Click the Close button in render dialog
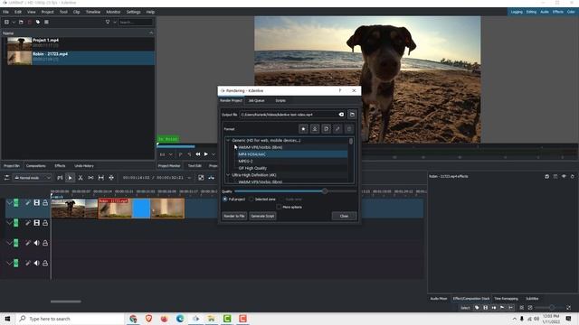579x325 pixels. coord(344,216)
